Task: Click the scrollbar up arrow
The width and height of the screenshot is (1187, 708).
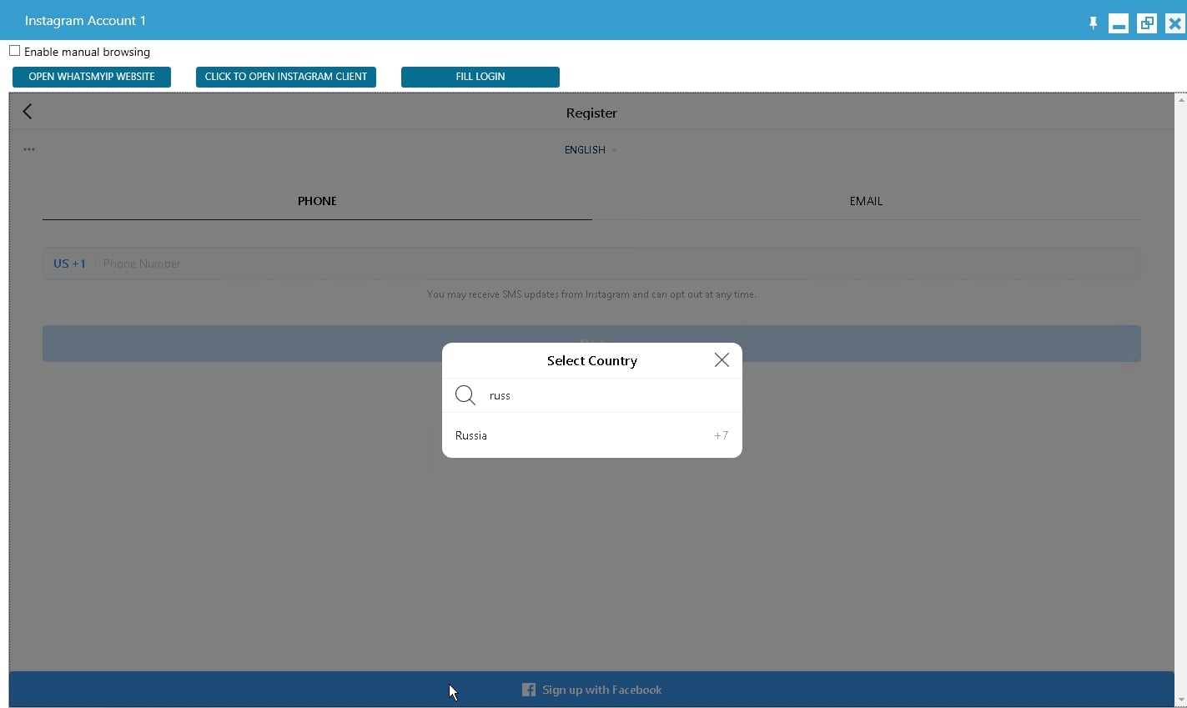Action: click(x=1180, y=99)
